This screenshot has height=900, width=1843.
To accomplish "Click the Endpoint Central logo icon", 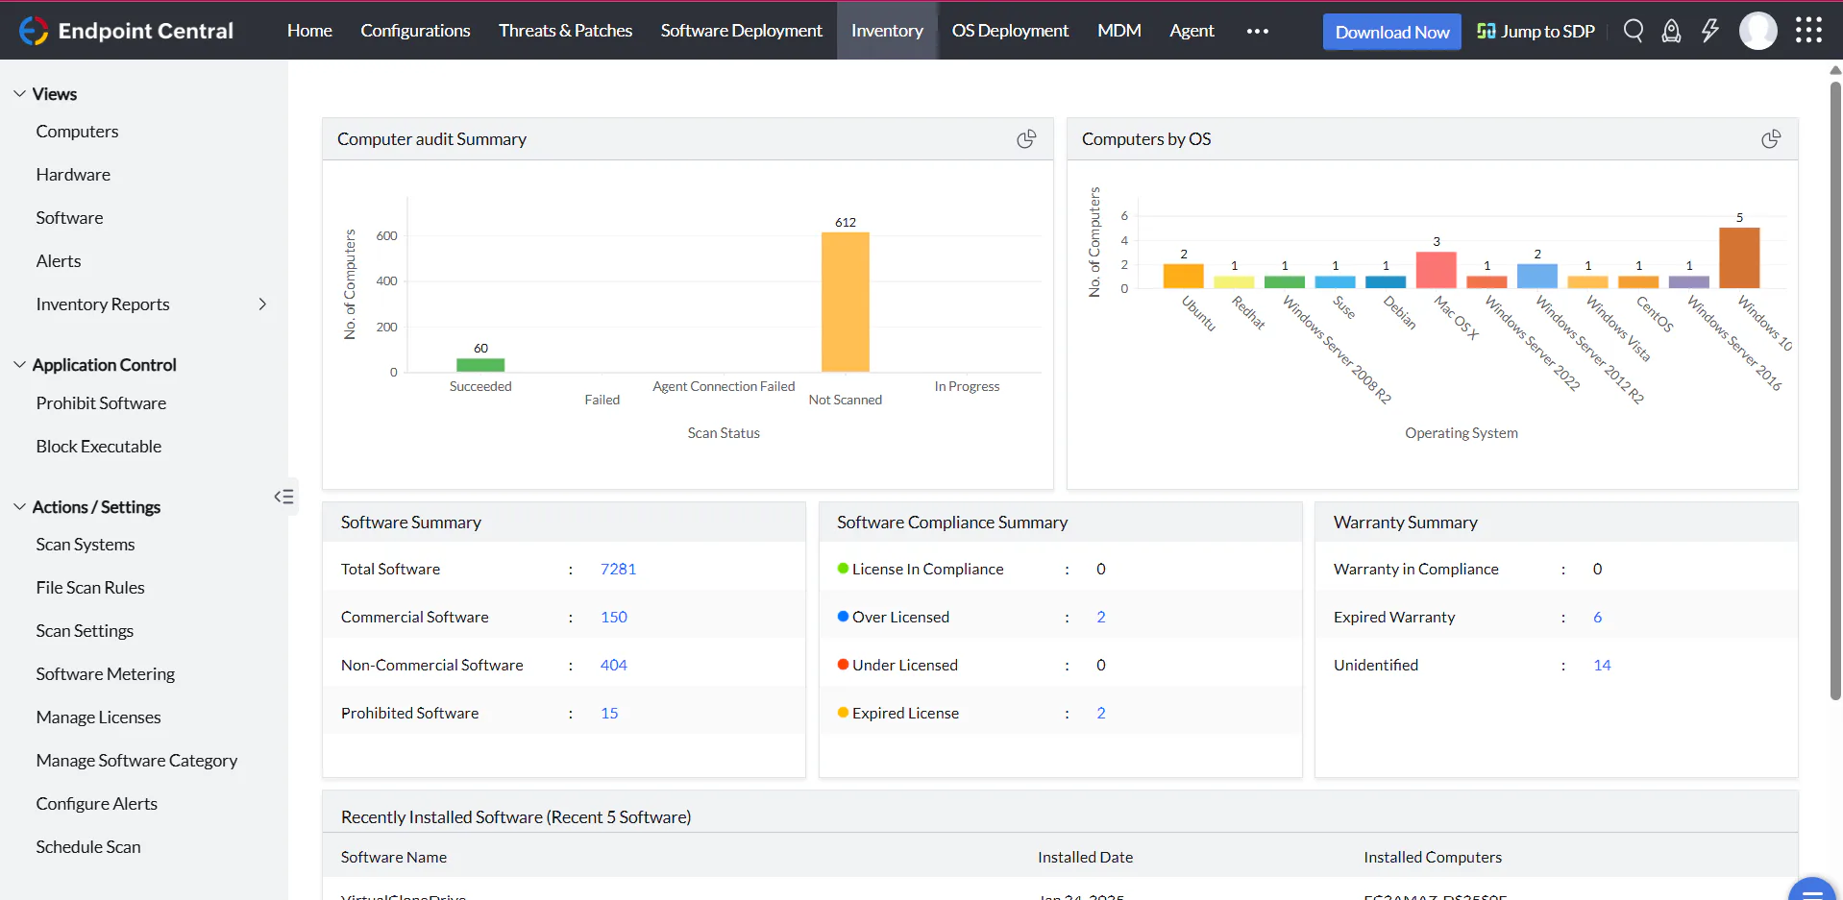I will [34, 31].
